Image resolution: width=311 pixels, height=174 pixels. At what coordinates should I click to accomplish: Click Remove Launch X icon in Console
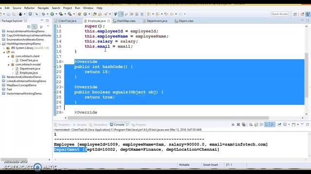coord(238,125)
